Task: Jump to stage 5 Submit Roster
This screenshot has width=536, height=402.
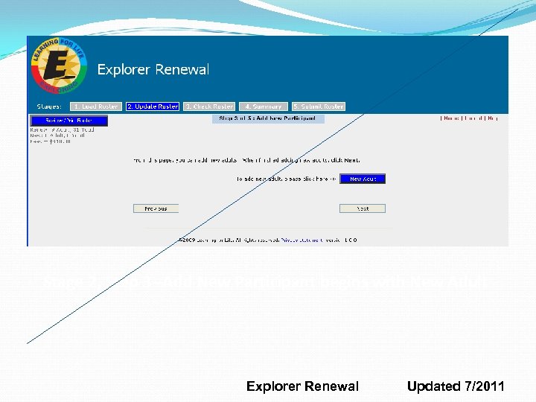Action: tap(319, 106)
